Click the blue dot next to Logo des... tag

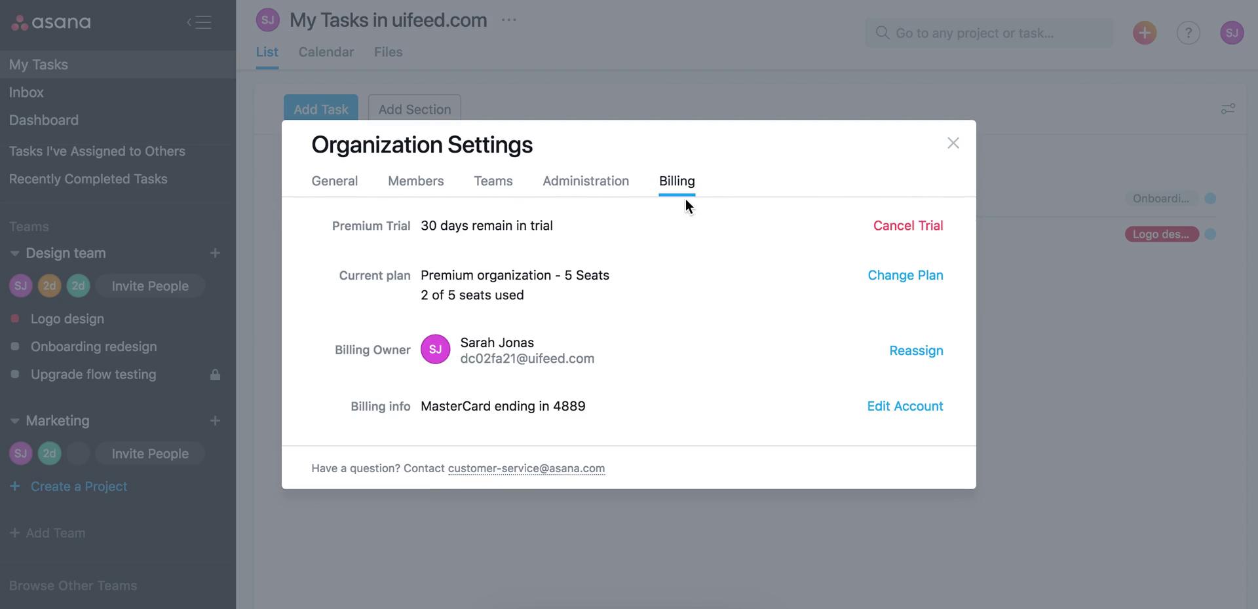(1210, 234)
